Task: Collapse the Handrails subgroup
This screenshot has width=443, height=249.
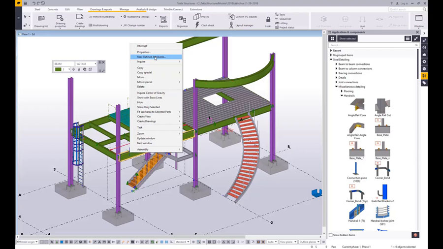Action: pyautogui.click(x=342, y=95)
